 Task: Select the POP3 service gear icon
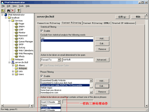pyautogui.click(x=16, y=38)
